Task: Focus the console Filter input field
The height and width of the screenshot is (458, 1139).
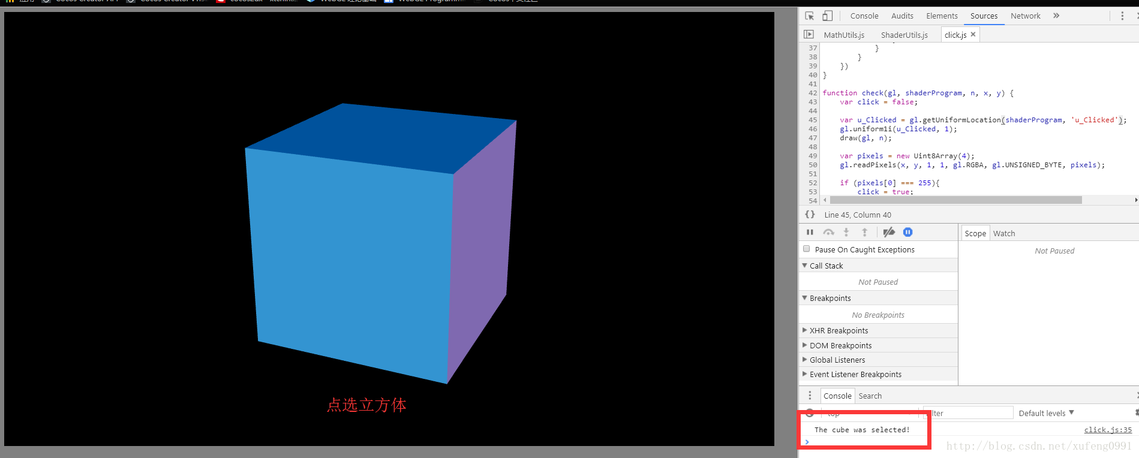Action: (968, 413)
